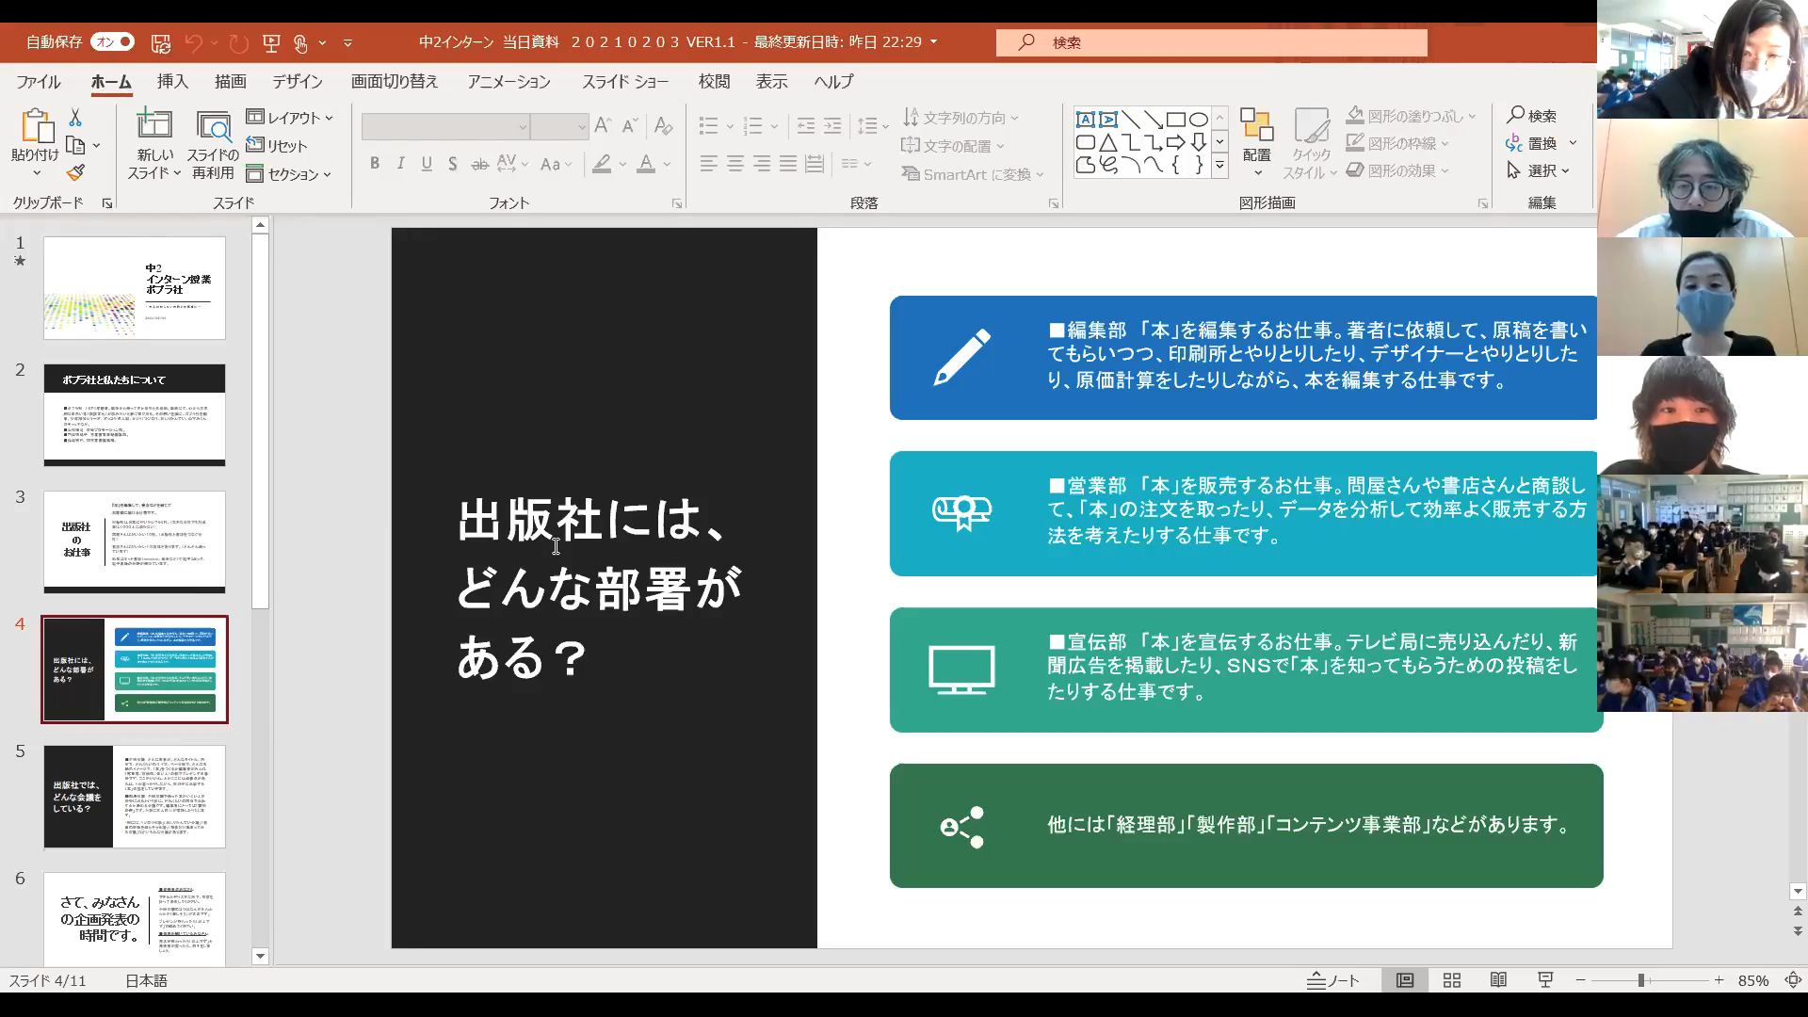Open the font size combo box
This screenshot has height=1017, width=1808.
[559, 126]
